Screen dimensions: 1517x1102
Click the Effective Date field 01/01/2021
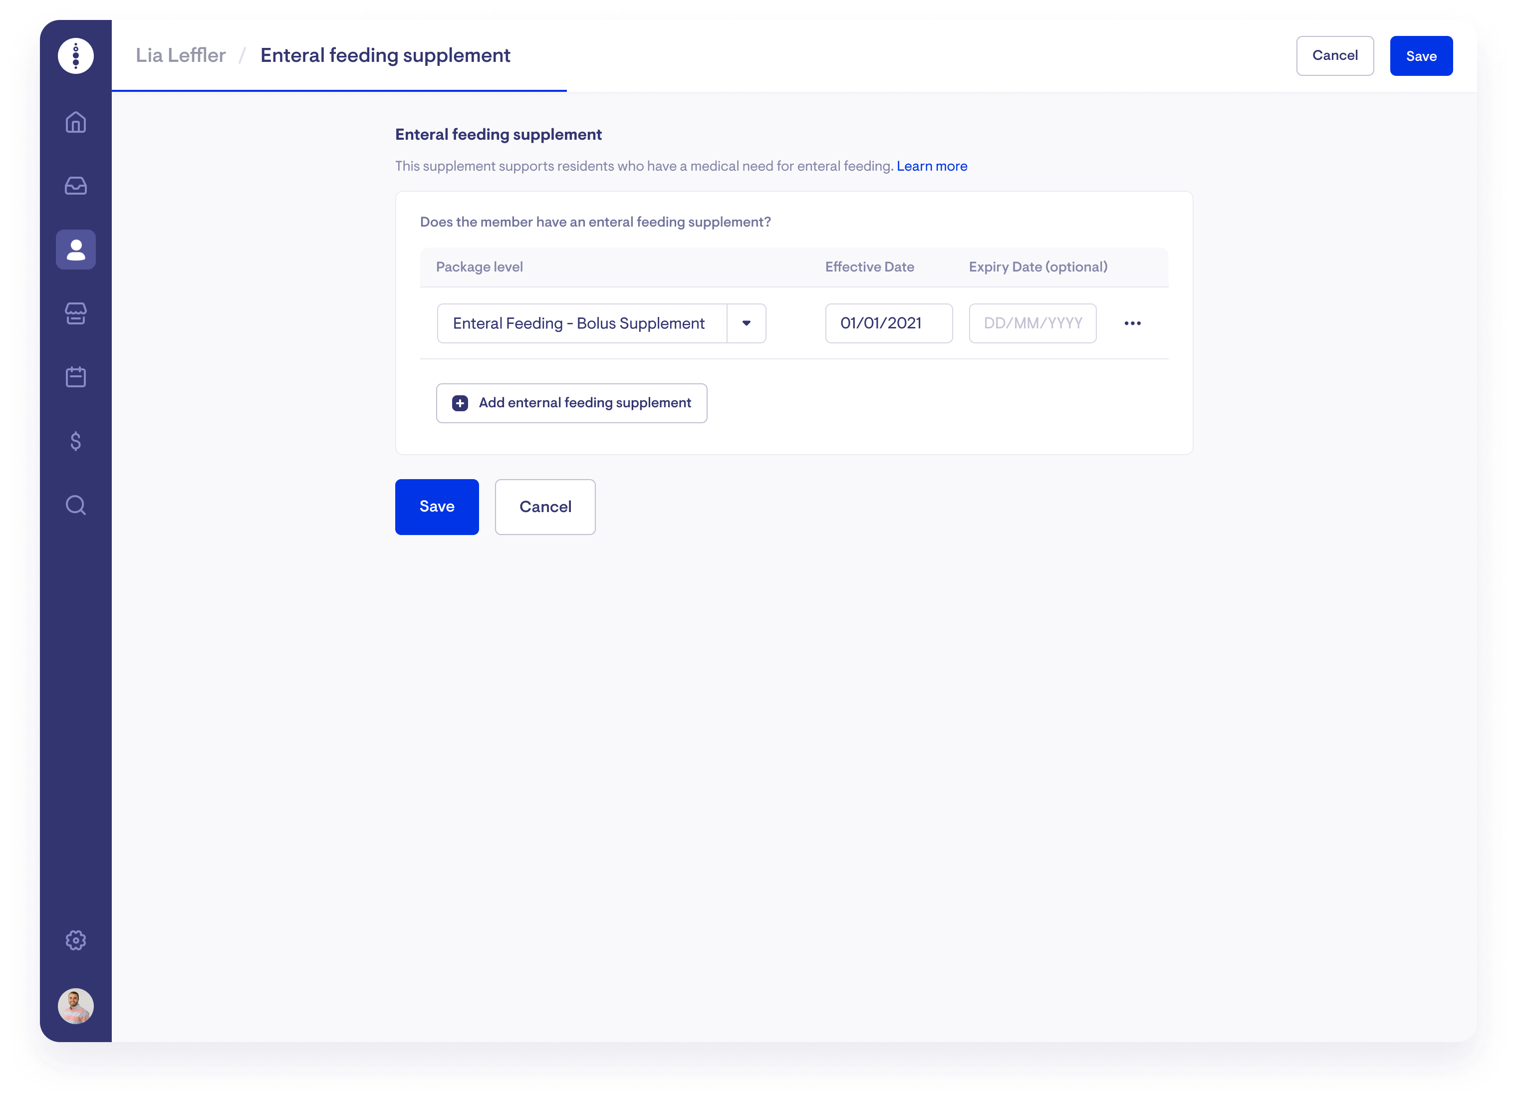click(x=888, y=323)
